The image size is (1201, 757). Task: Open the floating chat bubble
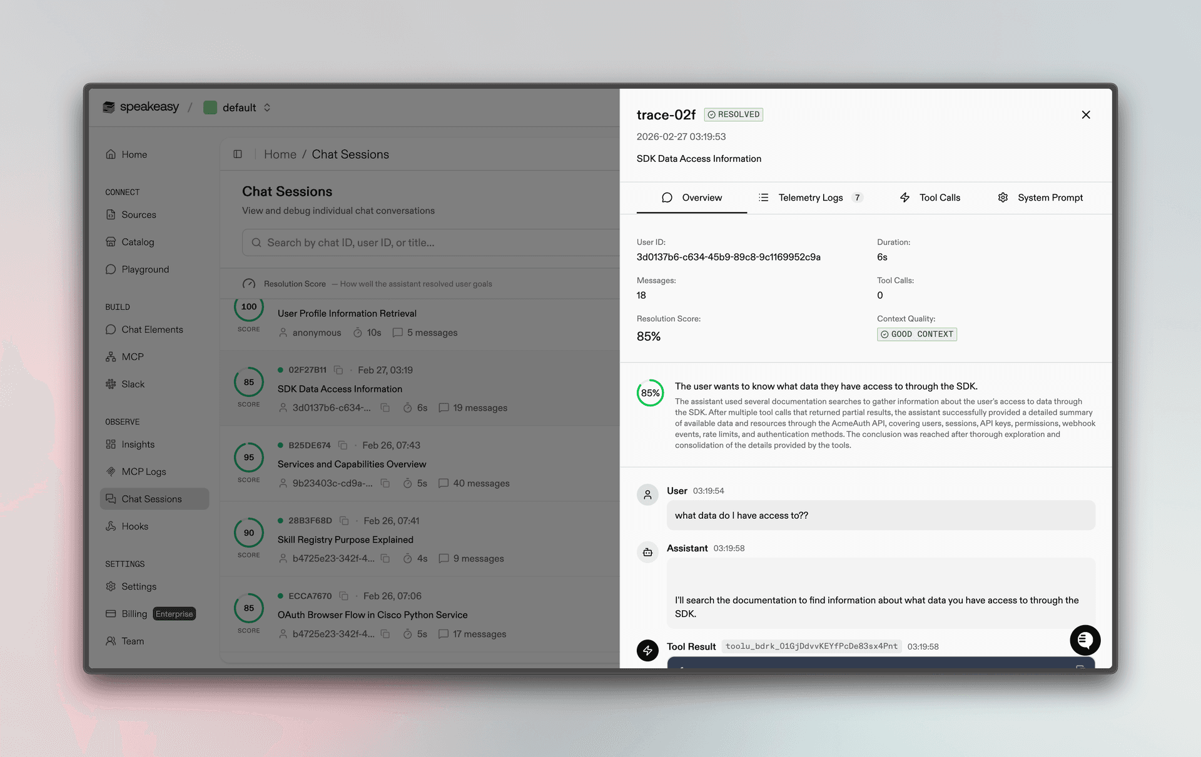click(1085, 640)
